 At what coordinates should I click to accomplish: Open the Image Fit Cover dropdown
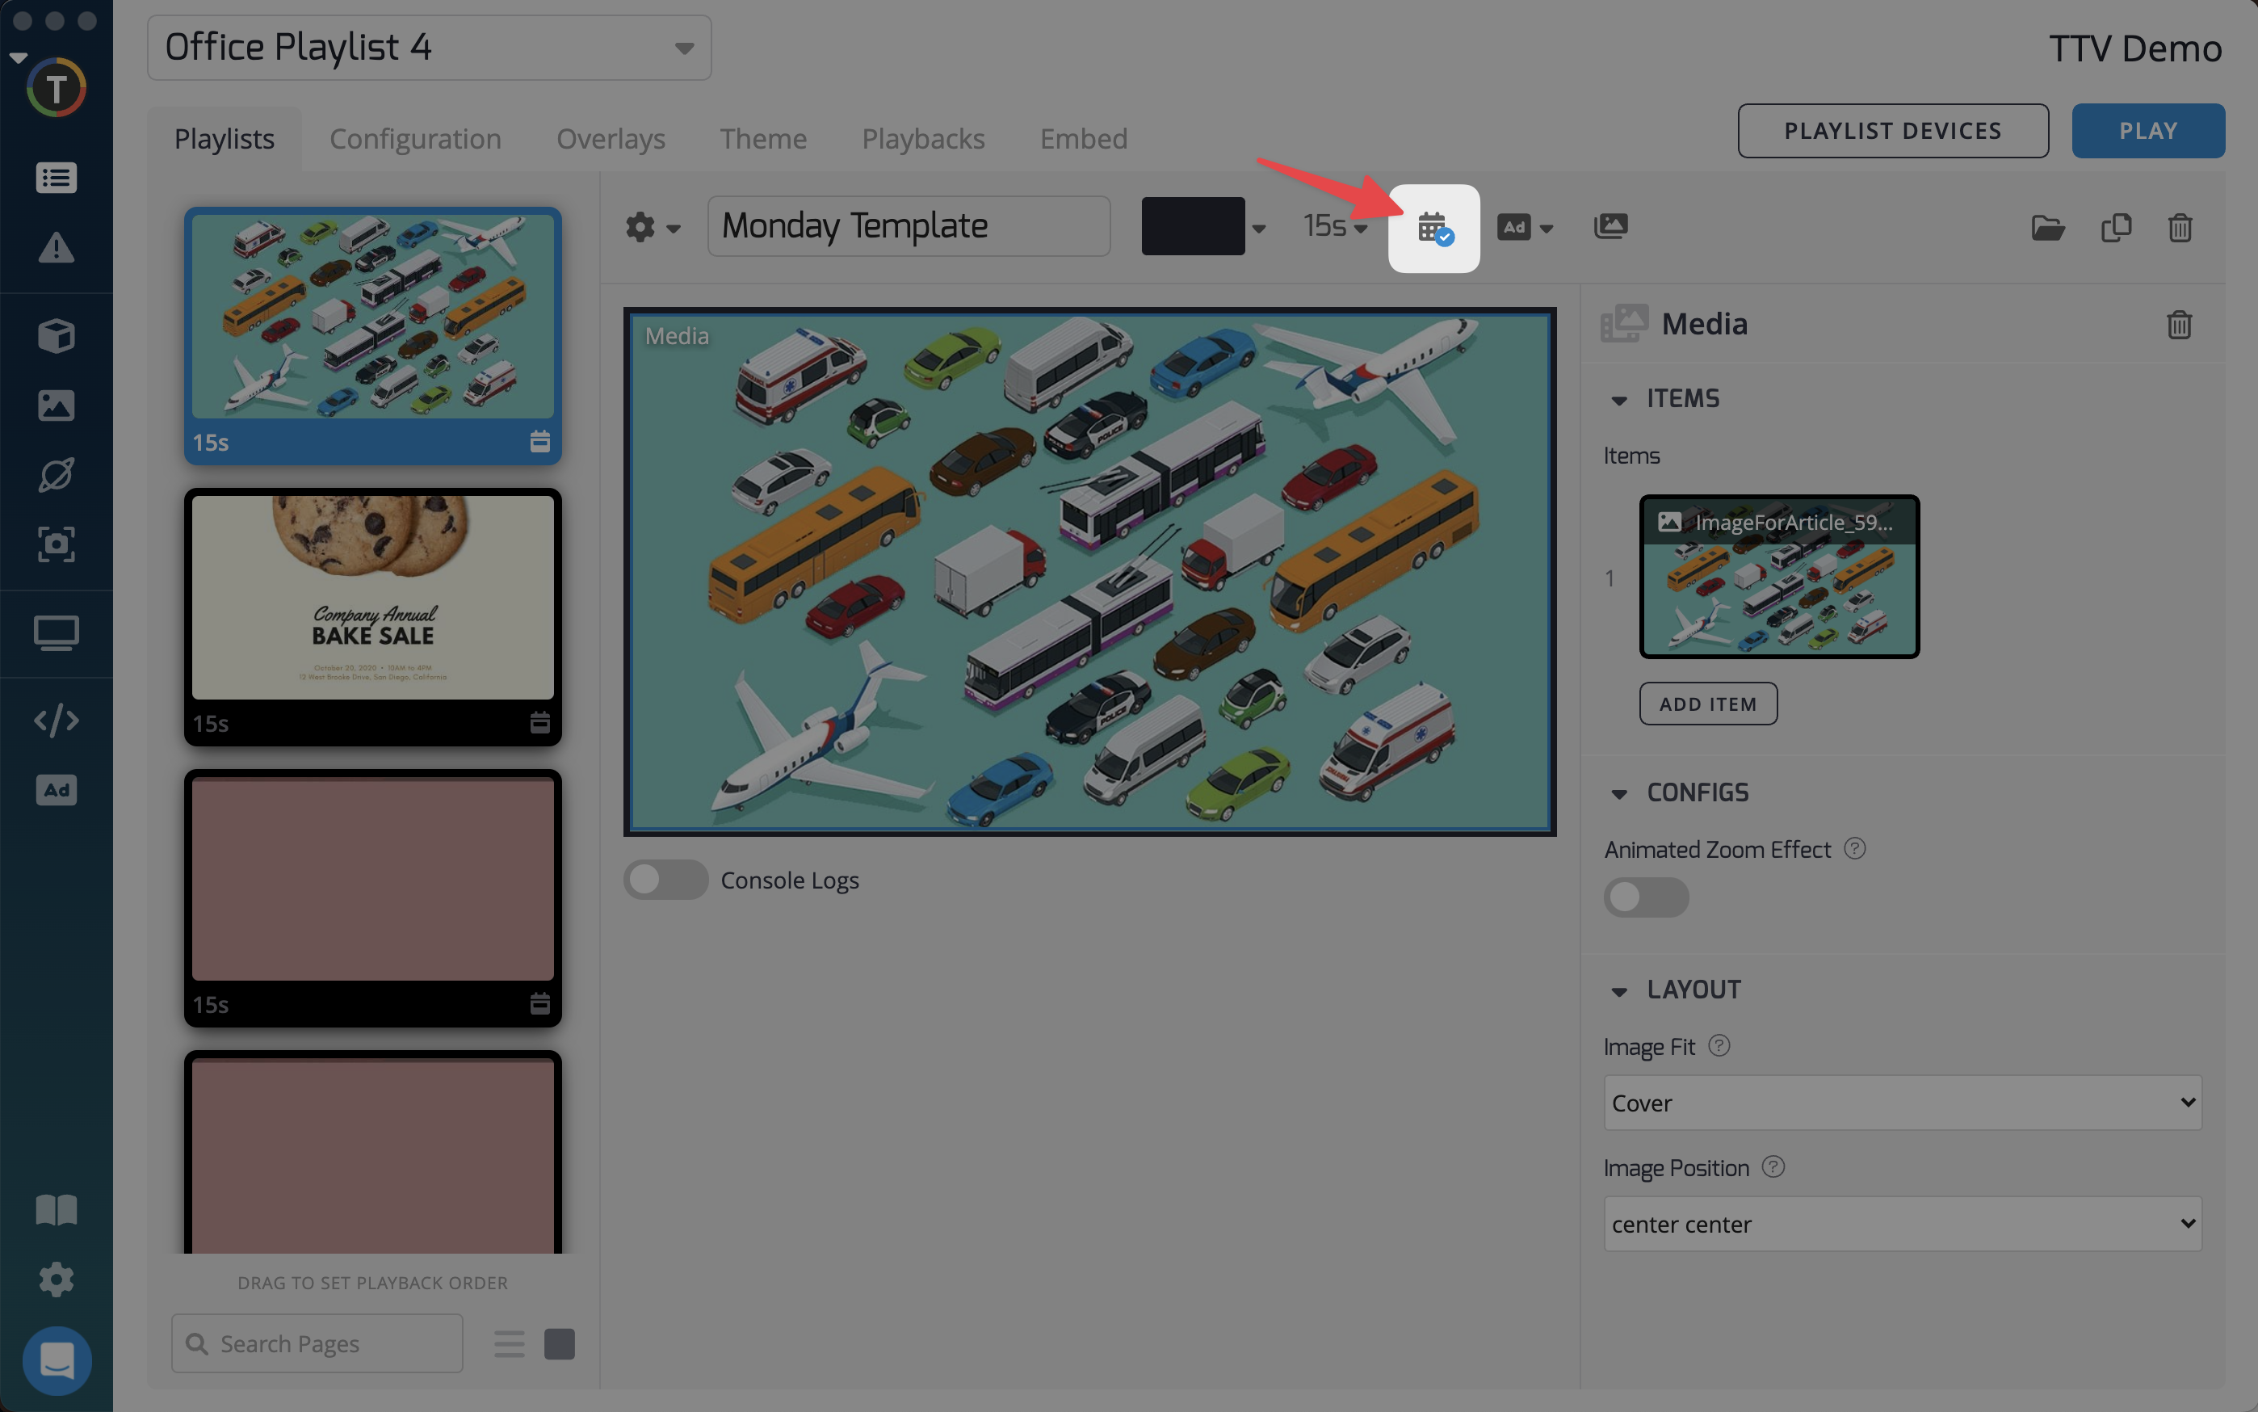coord(1901,1103)
